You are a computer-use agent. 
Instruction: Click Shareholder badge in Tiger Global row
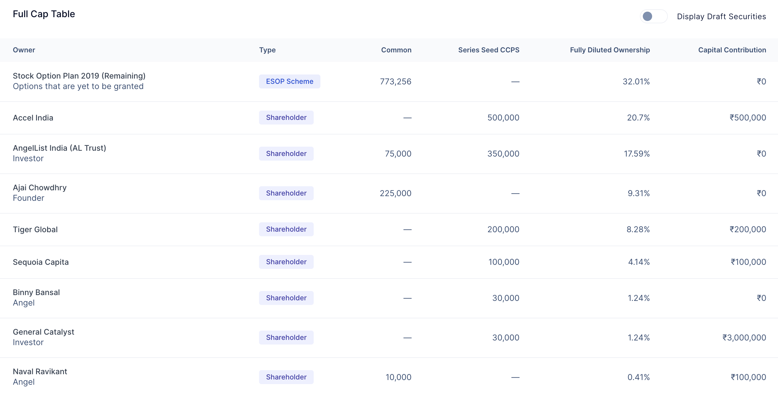point(286,229)
